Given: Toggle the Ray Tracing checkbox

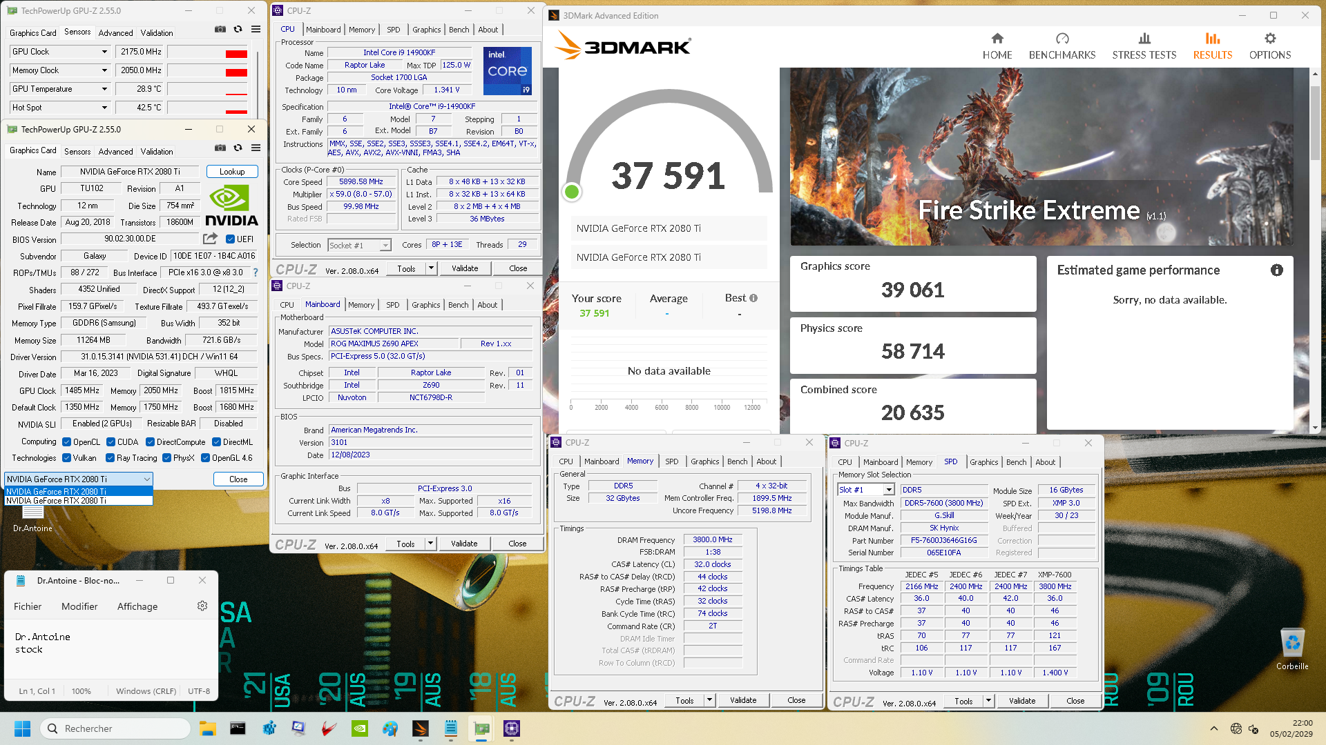Looking at the screenshot, I should [110, 458].
